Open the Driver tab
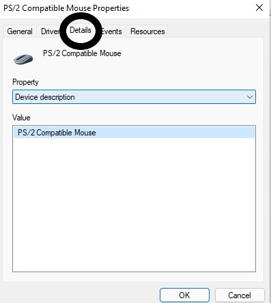The image size is (271, 303). coord(50,31)
